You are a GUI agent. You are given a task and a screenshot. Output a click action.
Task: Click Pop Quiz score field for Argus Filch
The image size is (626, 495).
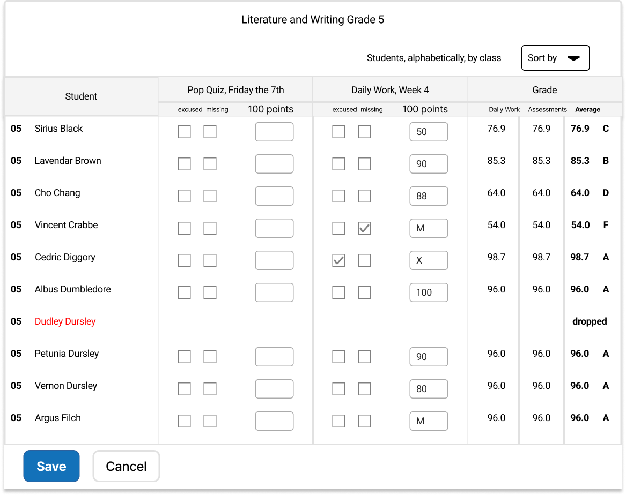click(x=274, y=421)
